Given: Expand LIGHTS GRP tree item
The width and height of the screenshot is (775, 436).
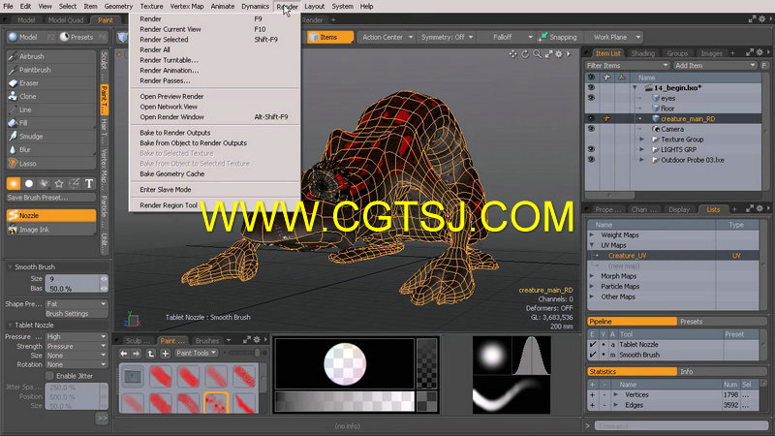Looking at the screenshot, I should coord(642,149).
